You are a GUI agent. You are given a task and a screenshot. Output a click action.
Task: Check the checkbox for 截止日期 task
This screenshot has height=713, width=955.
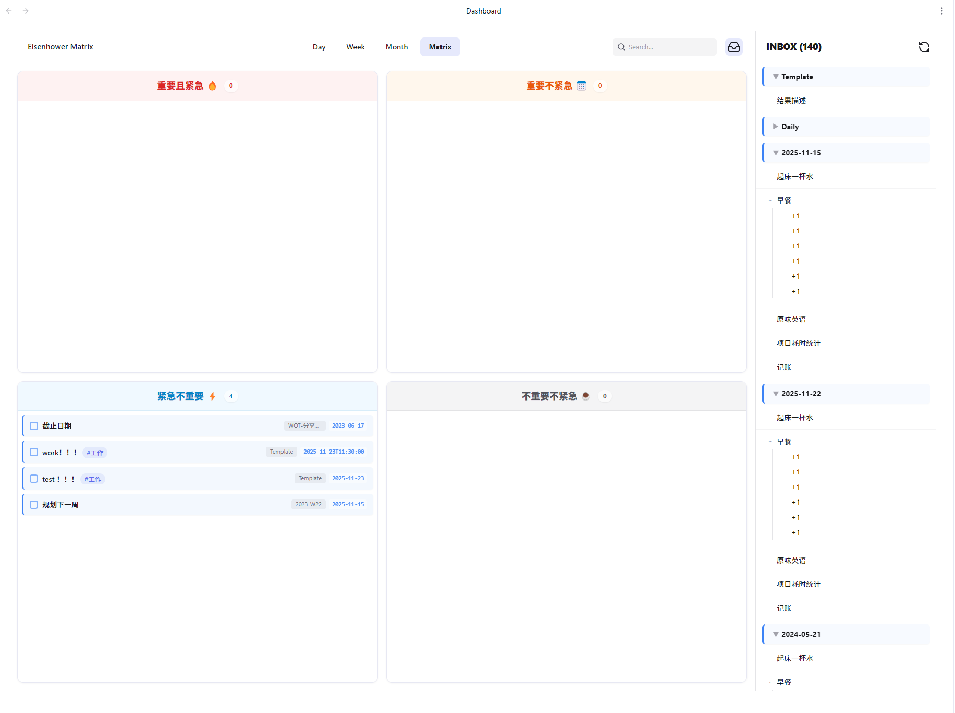pos(34,426)
